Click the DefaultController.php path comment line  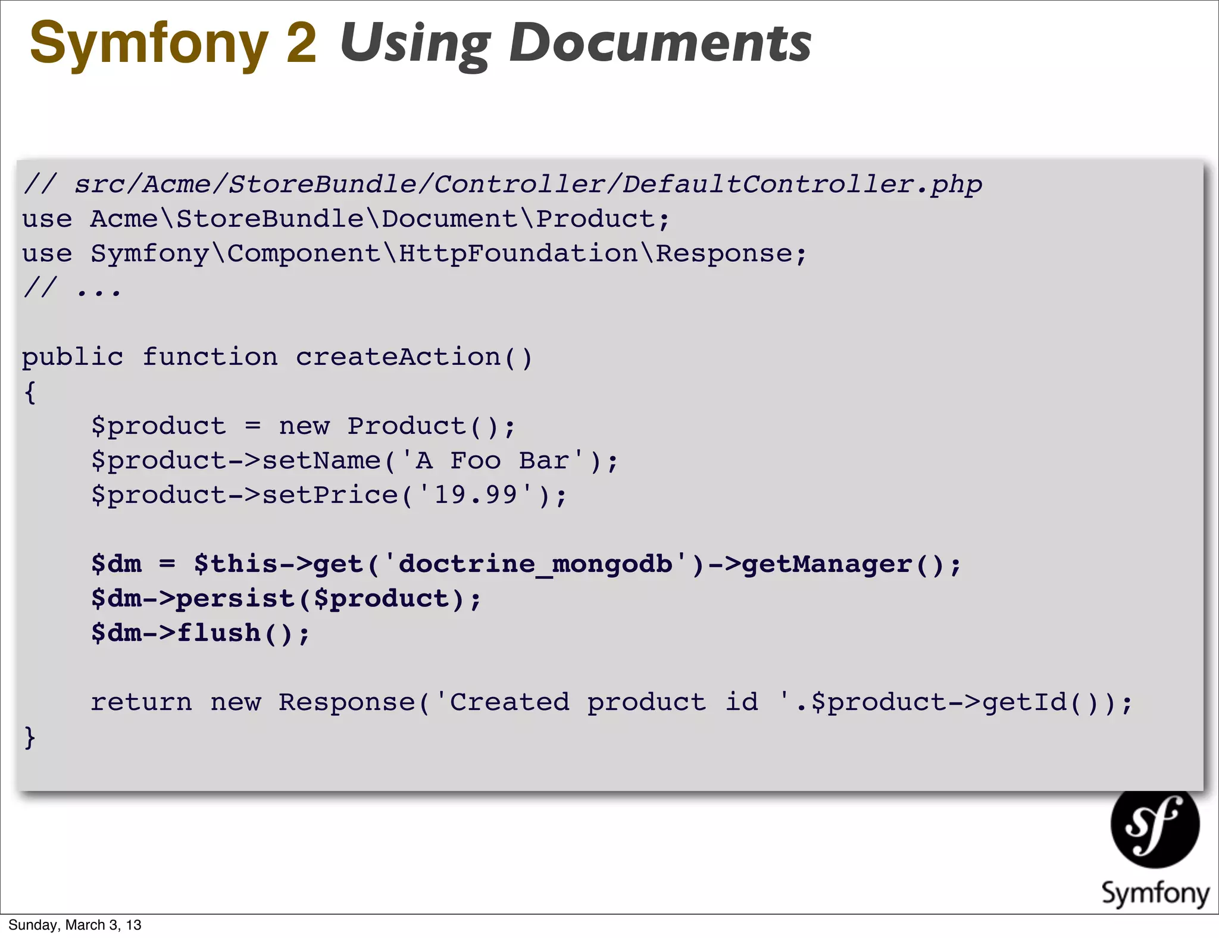click(502, 185)
